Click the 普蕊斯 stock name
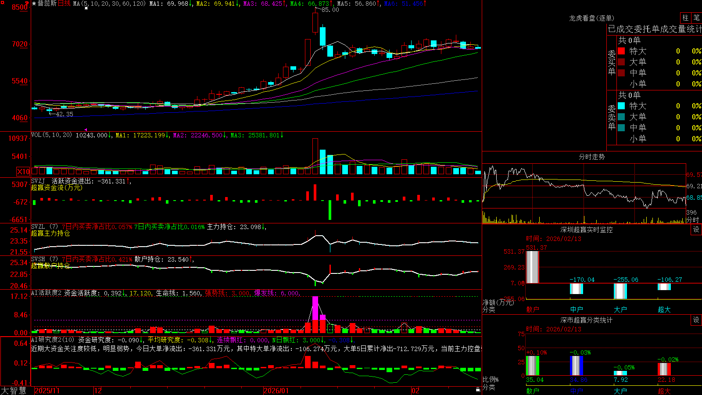 (47, 4)
